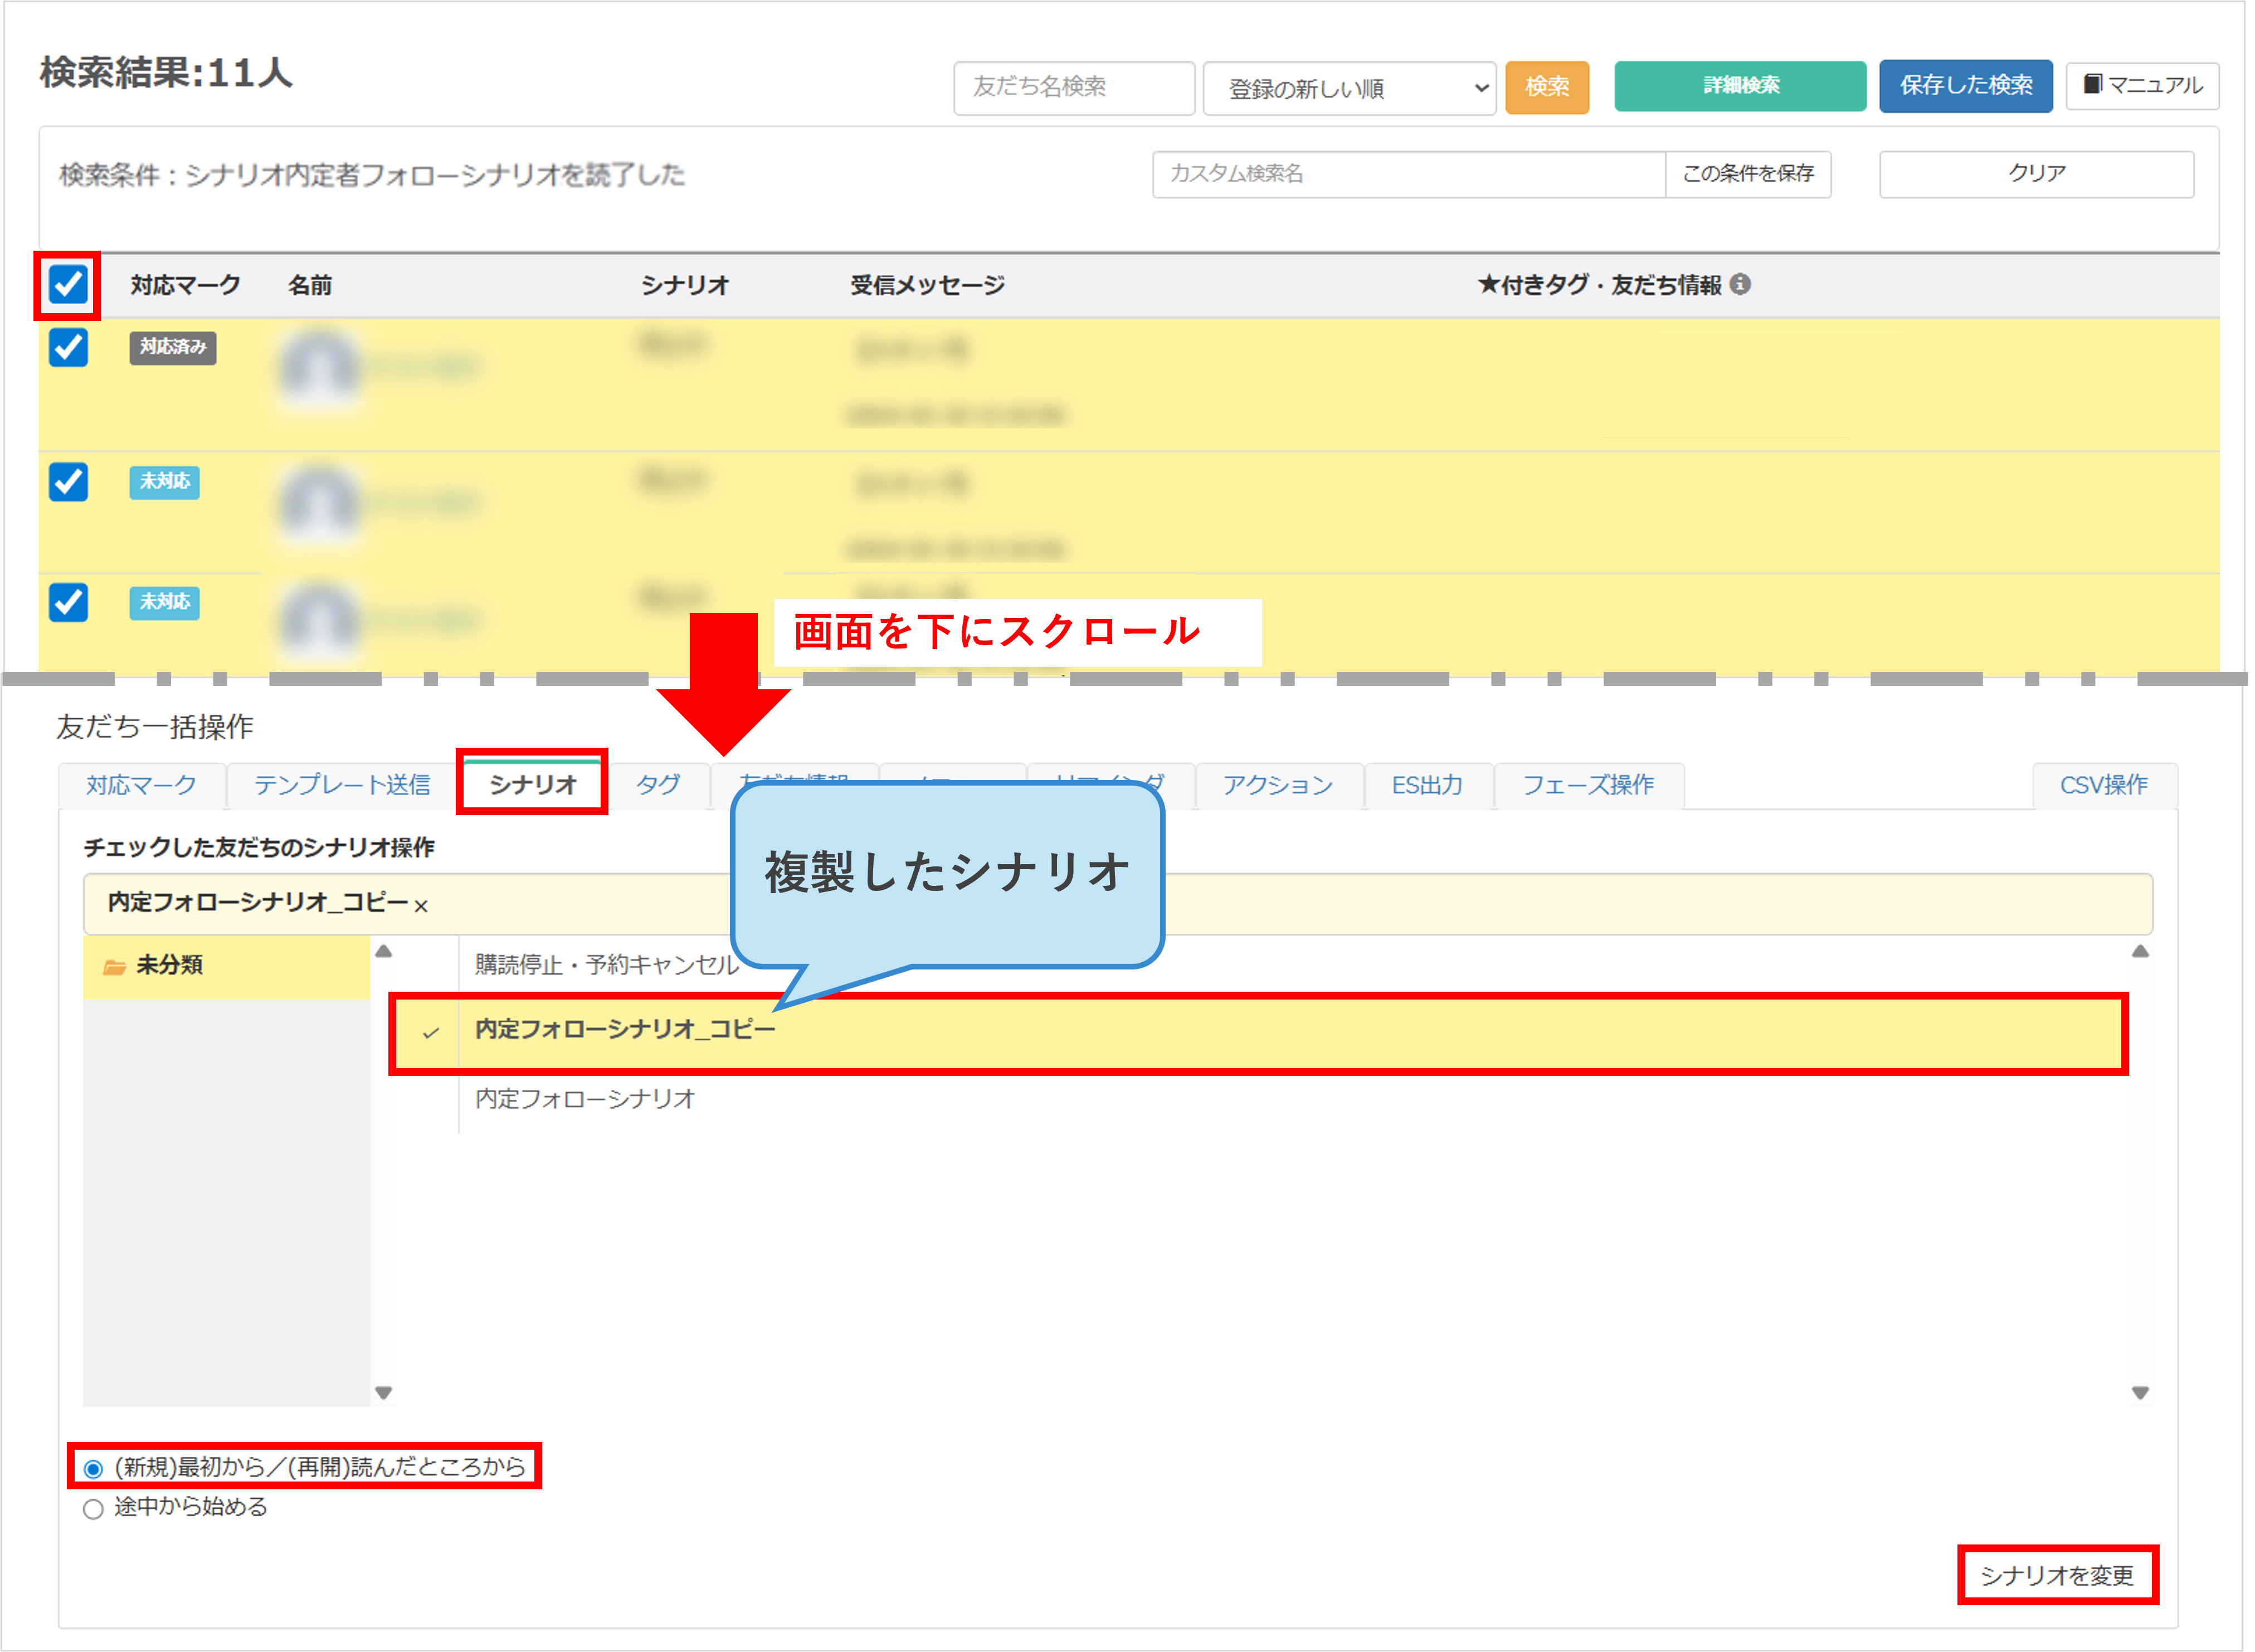The width and height of the screenshot is (2255, 1652).
Task: Select 内定フォローシナリオ_コピー in scenario list
Action: 625,1030
